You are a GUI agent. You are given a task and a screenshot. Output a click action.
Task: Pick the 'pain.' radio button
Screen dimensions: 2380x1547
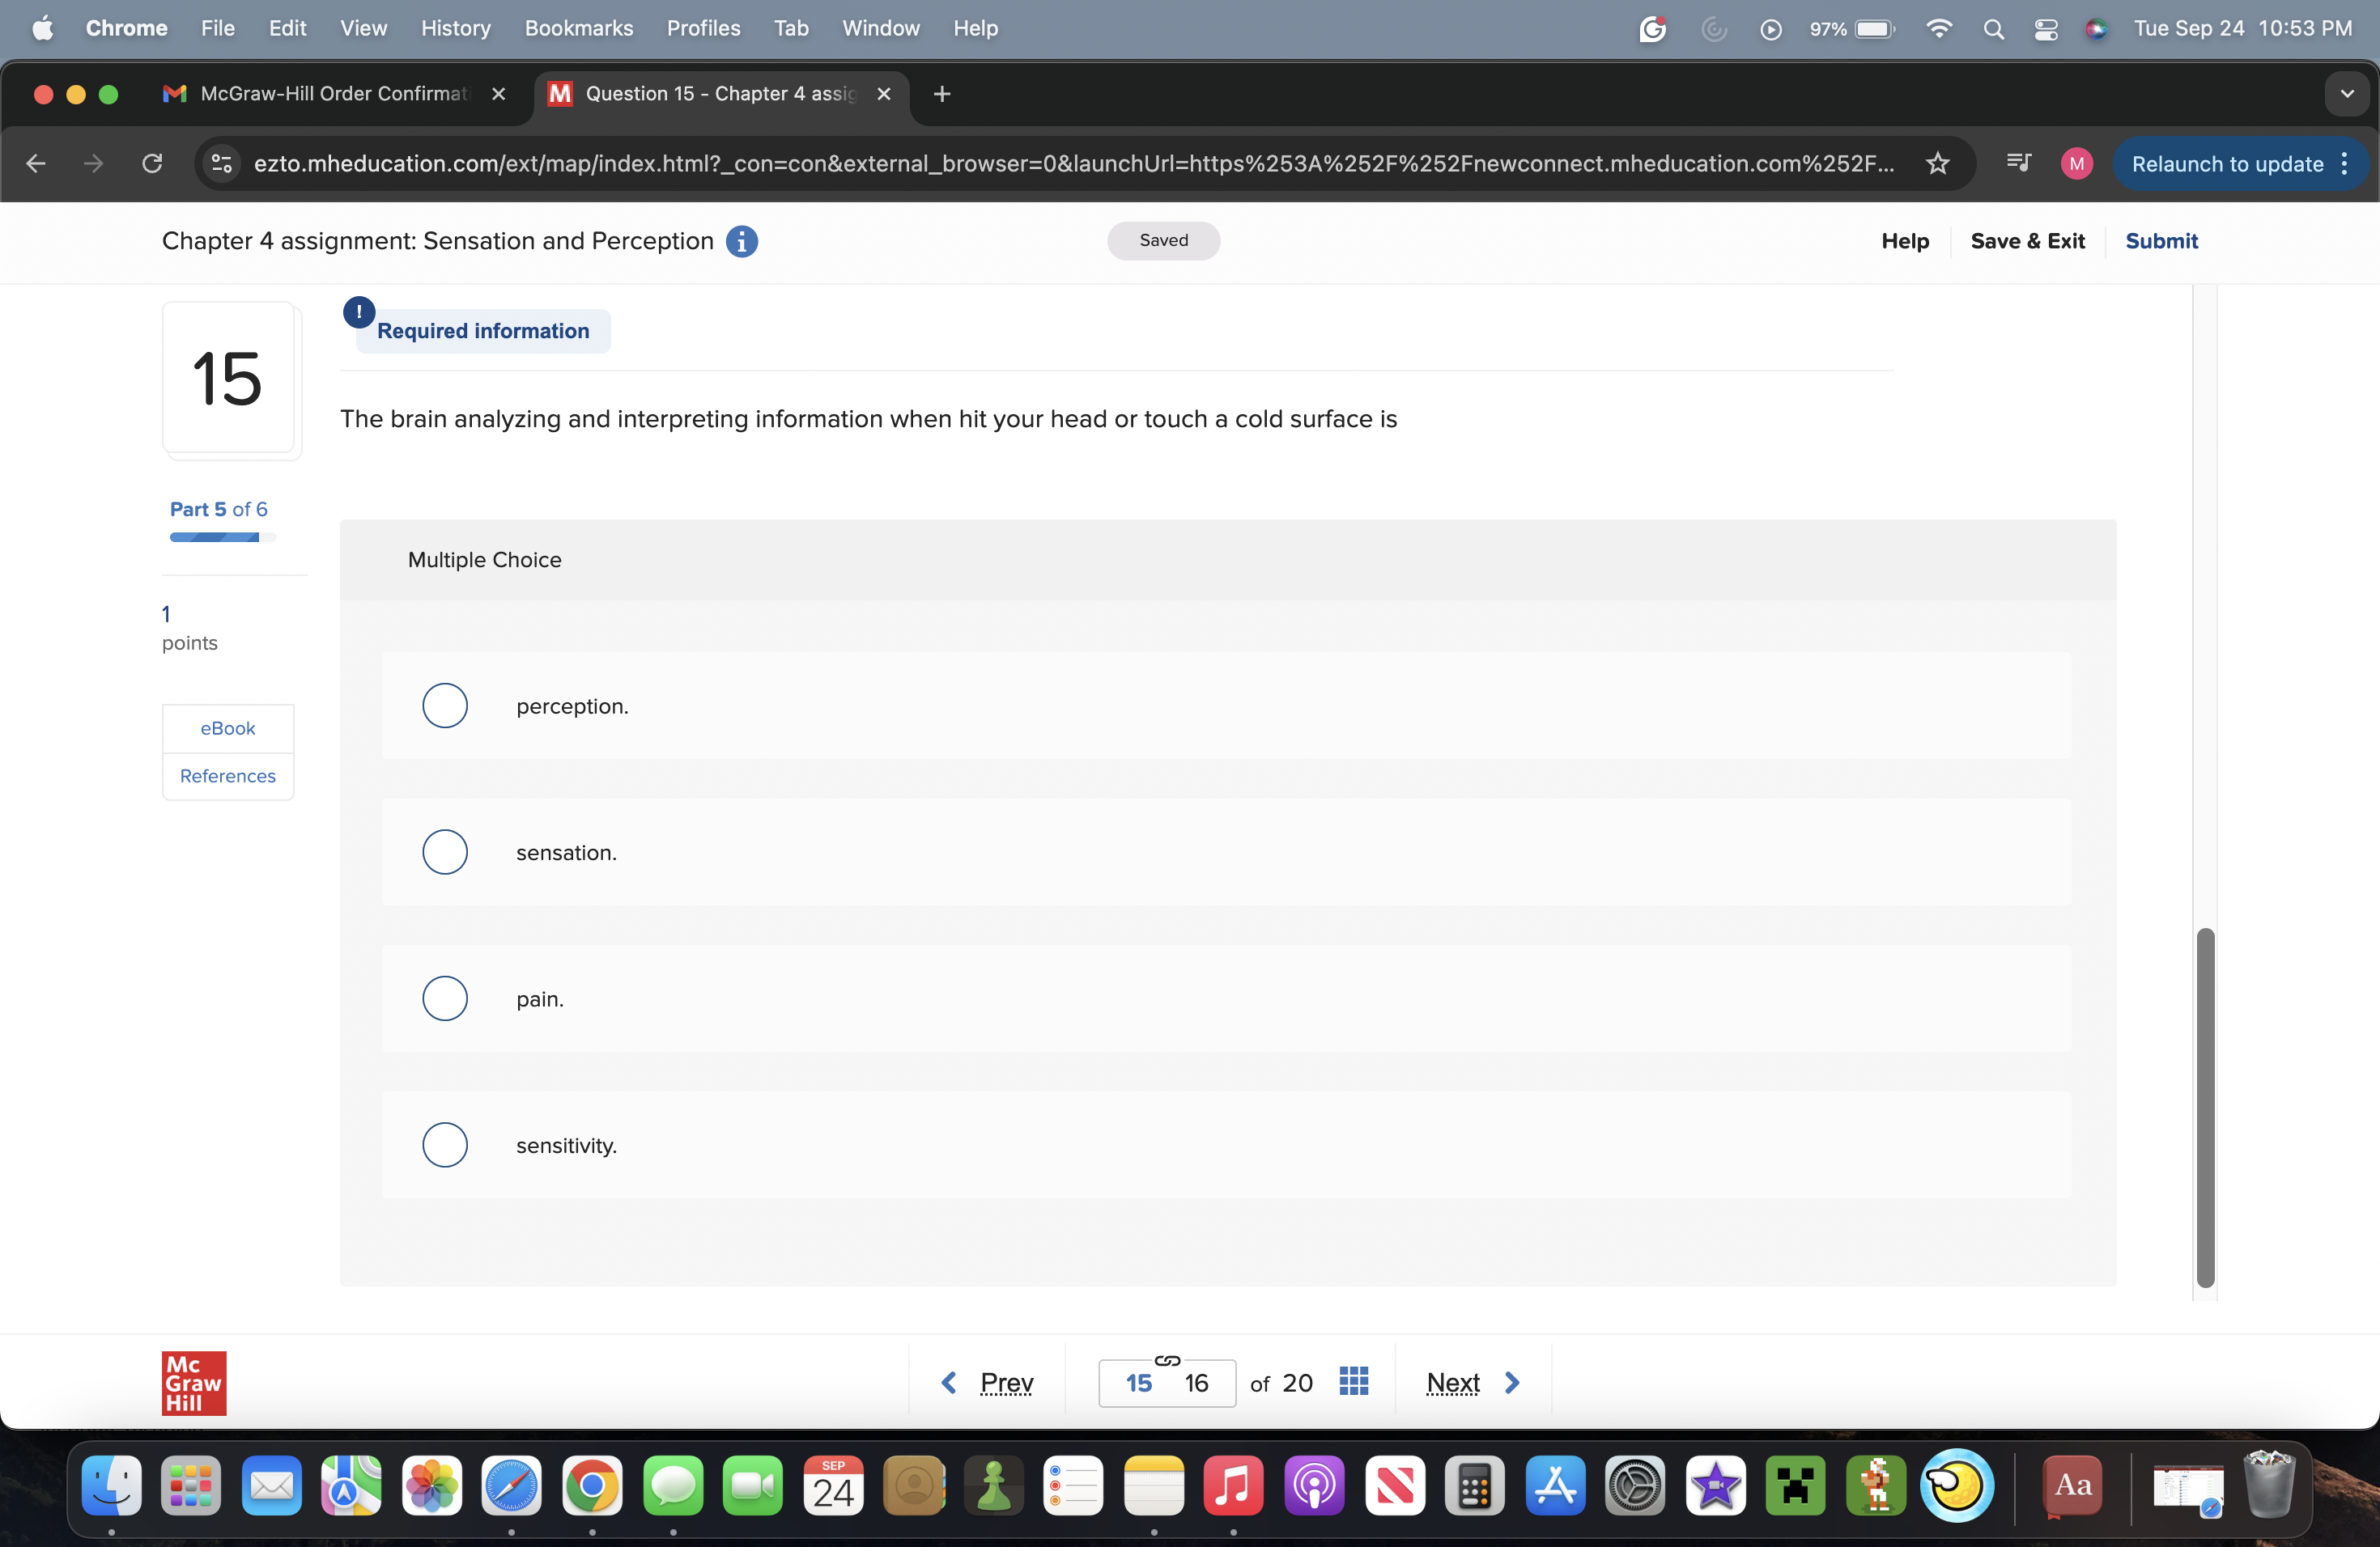[445, 998]
